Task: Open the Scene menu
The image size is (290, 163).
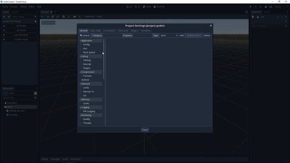Action: click(5, 7)
